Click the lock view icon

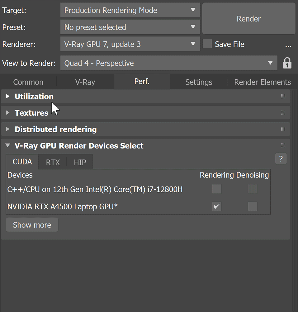[287, 63]
